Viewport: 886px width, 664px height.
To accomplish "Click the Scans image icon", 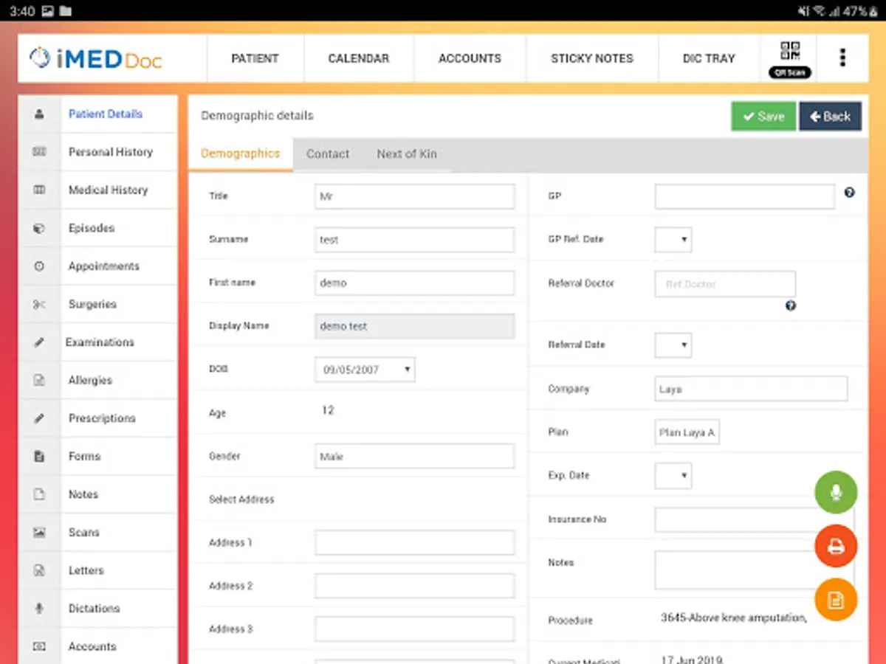I will point(39,533).
